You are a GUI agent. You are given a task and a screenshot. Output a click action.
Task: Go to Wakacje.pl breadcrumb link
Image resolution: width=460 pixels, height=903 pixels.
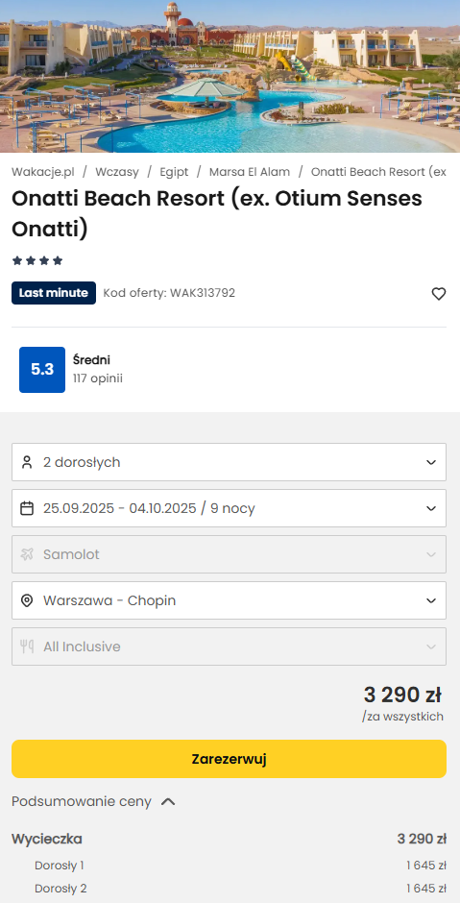pos(43,172)
